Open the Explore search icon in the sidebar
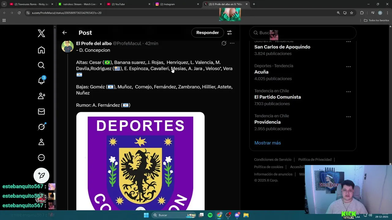Viewport: 392px width, 220px height. click(41, 65)
